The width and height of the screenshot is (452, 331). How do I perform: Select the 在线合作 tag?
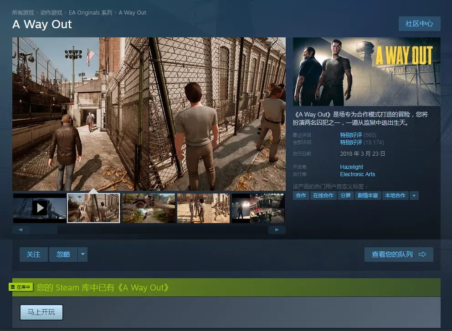(323, 196)
